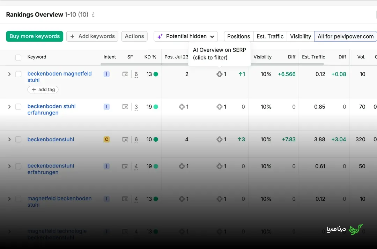Check the beckenbodenstuhl erfahrungen row checkbox
This screenshot has height=249, width=377.
(x=18, y=166)
